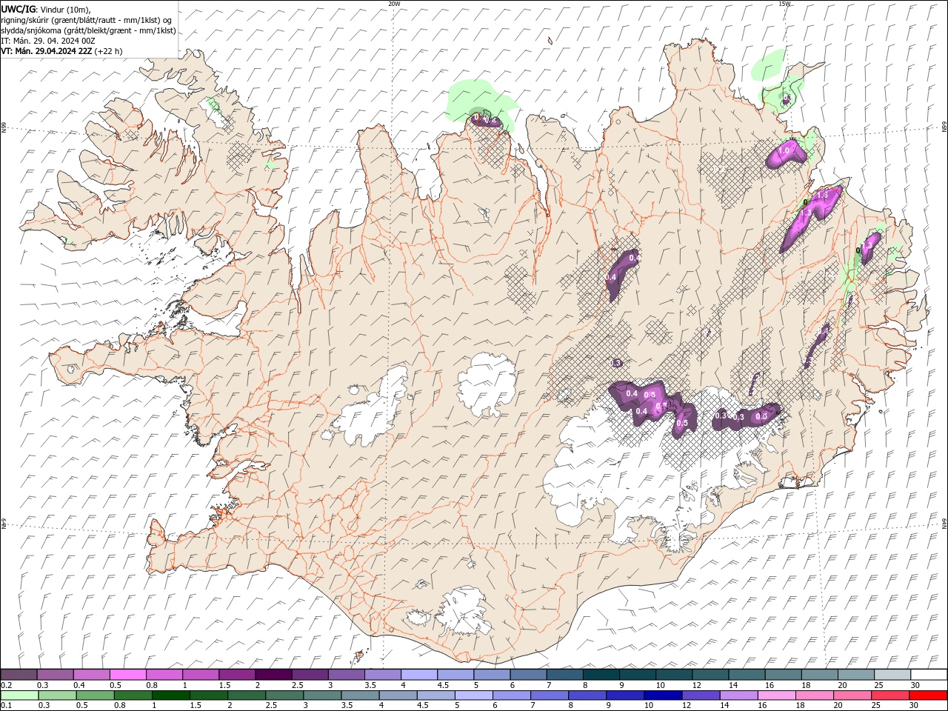Pick the upper row swatch labeled 1.5
948x711 pixels.
click(237, 675)
